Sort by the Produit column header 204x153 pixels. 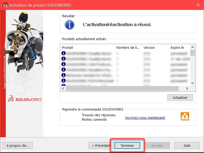87,48
